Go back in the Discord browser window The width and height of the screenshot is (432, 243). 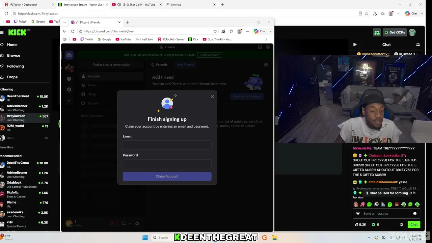tap(64, 31)
